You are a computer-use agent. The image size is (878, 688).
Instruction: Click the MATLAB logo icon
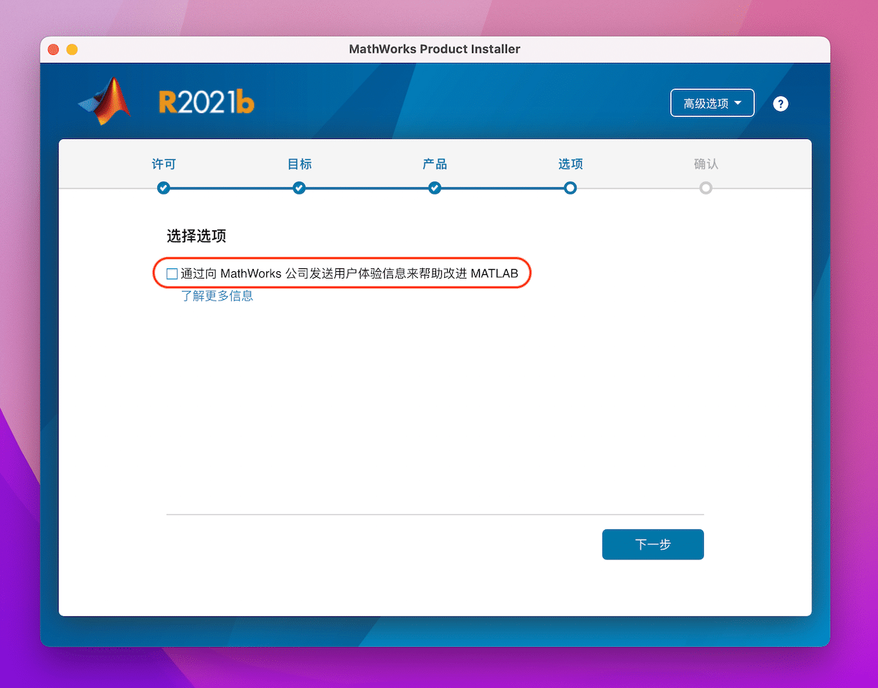105,101
